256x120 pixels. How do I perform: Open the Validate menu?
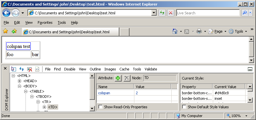(151, 69)
